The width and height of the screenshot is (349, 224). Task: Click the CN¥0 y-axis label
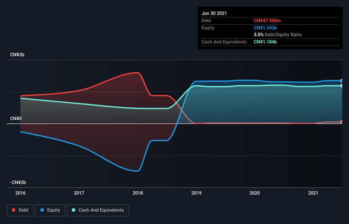point(16,118)
